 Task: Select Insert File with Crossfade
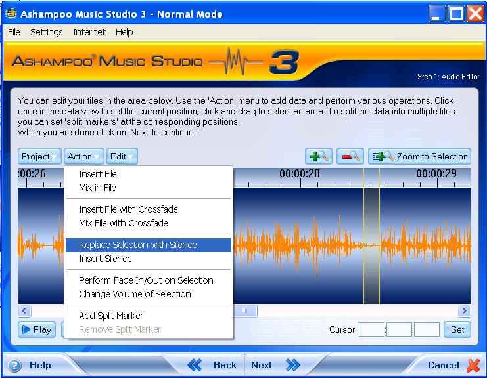point(128,209)
